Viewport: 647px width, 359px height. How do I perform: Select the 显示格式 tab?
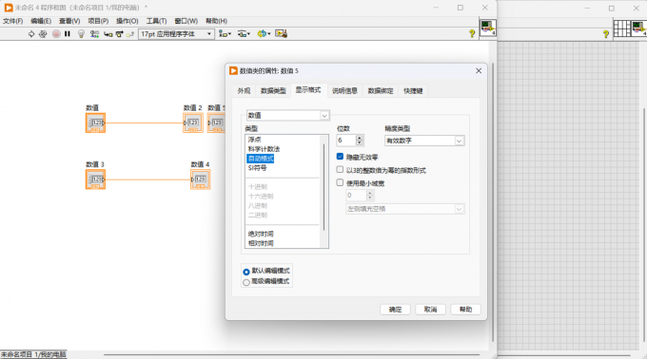coord(308,90)
